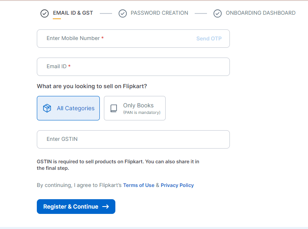
Task: Open the Terms of Use link
Action: [139, 185]
